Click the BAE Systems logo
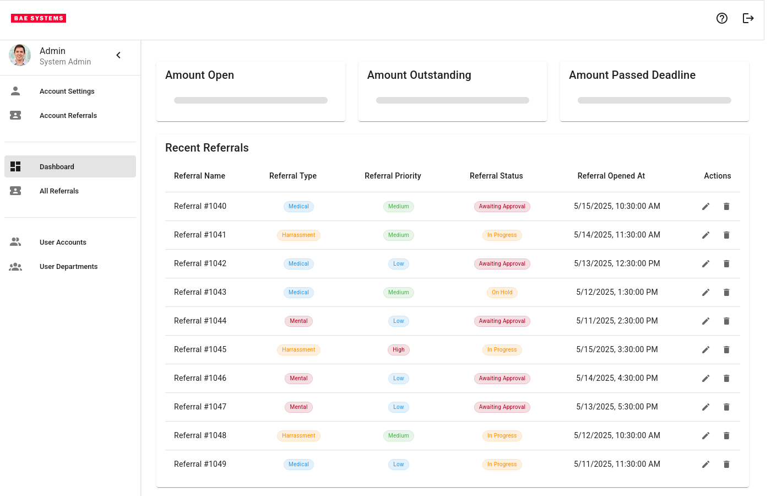The width and height of the screenshot is (771, 496). 39,18
